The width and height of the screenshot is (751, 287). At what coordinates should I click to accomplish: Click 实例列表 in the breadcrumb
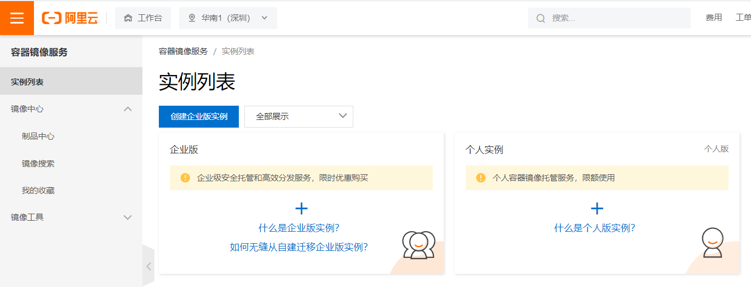pyautogui.click(x=238, y=51)
